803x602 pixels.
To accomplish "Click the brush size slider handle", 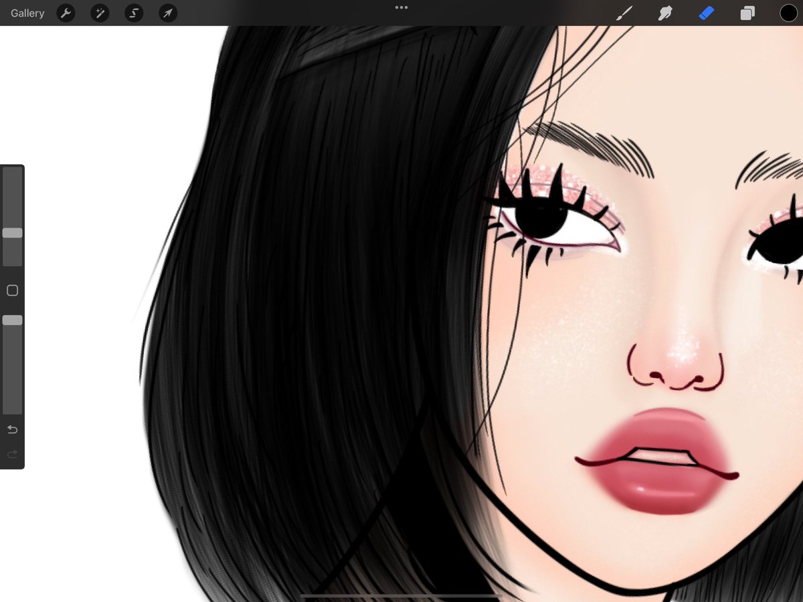I will coord(12,233).
